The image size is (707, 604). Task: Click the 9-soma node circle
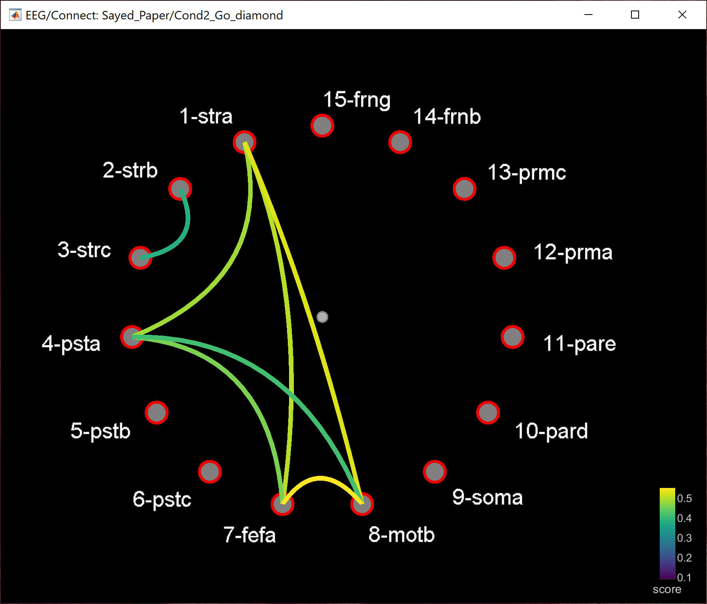(435, 472)
